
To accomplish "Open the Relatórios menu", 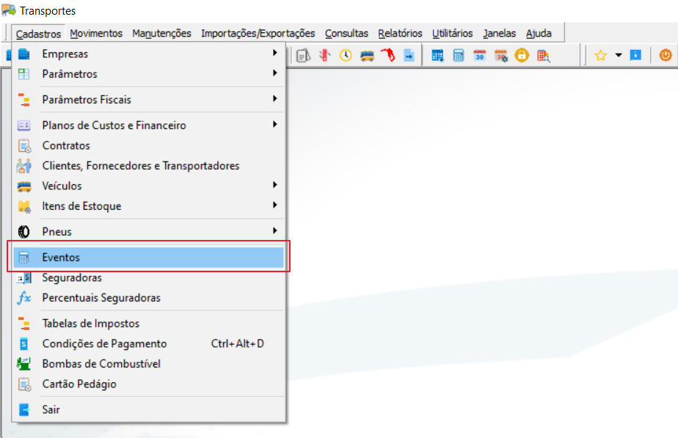I will coord(400,33).
